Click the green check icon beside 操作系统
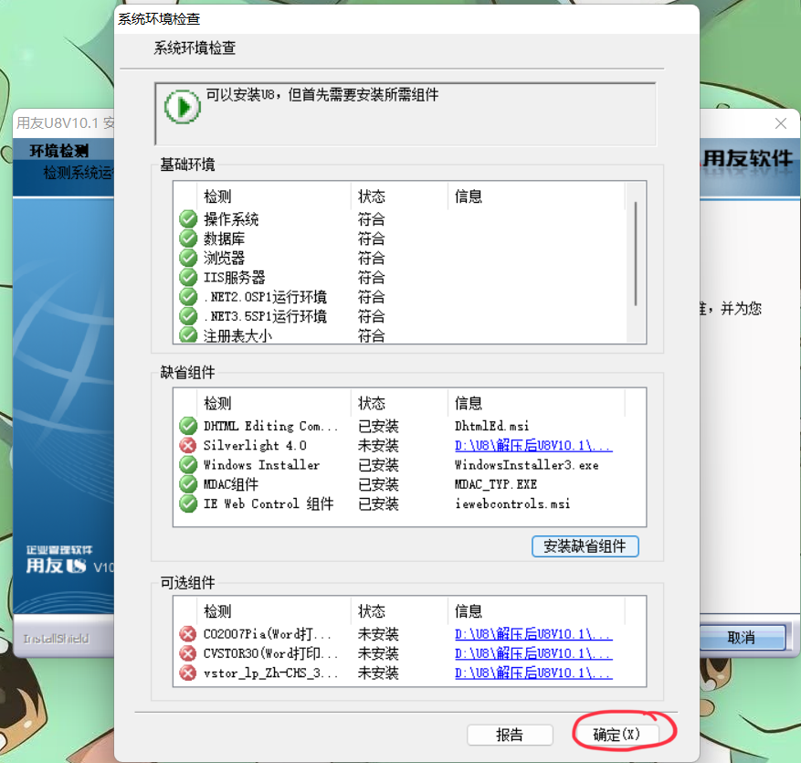This screenshot has width=801, height=763. click(188, 218)
